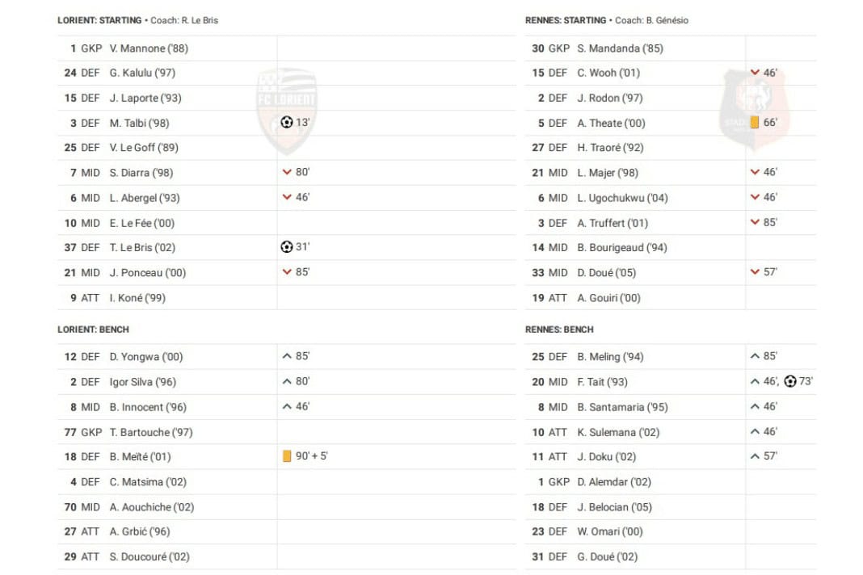Click the FC Lorient club crest
This screenshot has height=575, width=863.
pyautogui.click(x=287, y=109)
